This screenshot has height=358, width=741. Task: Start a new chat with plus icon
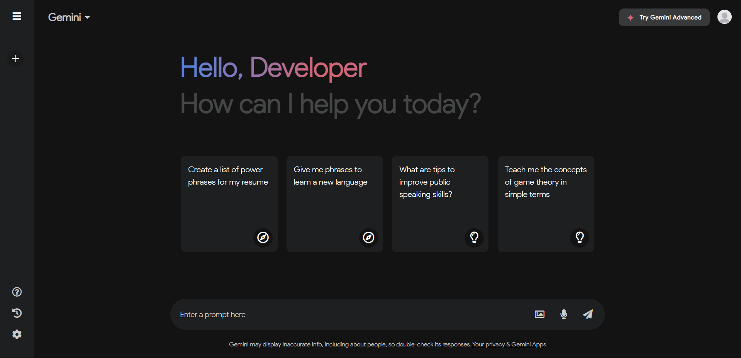pos(15,59)
